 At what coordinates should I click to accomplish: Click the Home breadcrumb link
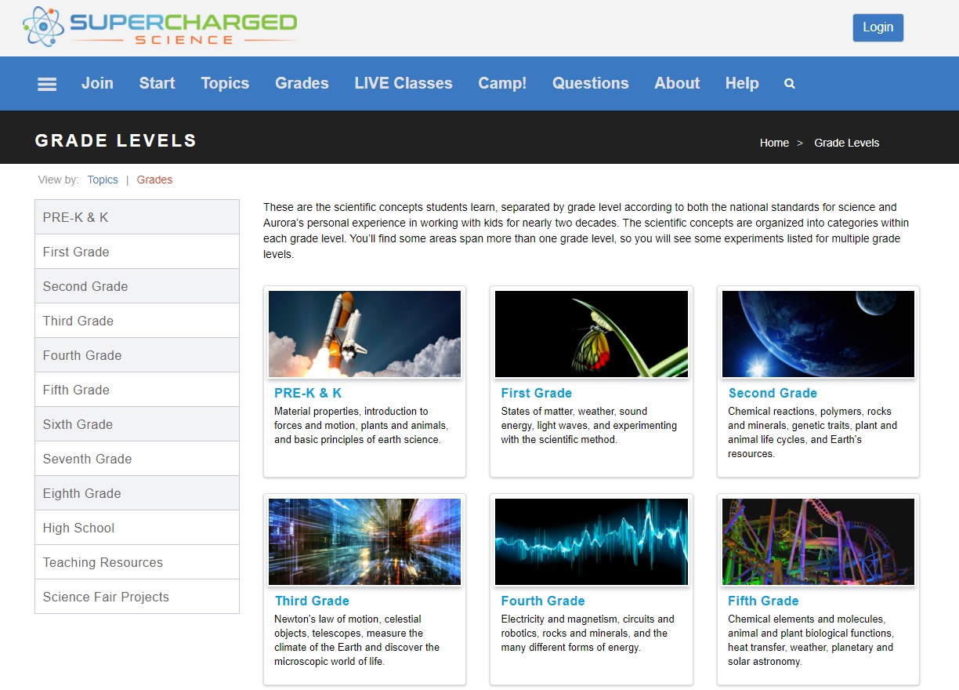click(x=774, y=143)
